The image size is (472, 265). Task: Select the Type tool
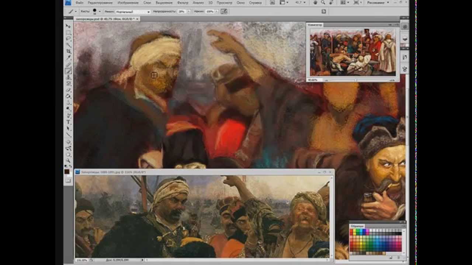[x=68, y=122]
